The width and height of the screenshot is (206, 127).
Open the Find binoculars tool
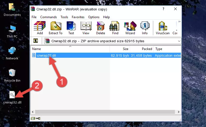click(x=115, y=28)
